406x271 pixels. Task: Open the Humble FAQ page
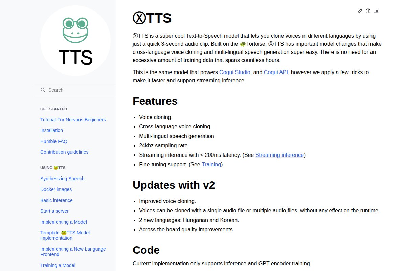tap(53, 141)
